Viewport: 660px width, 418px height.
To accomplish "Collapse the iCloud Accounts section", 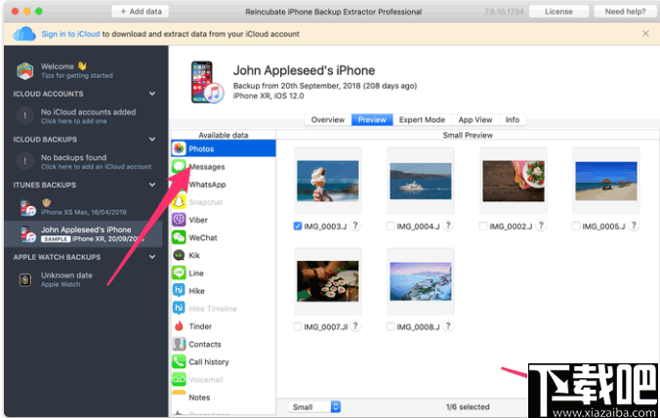I will point(152,94).
